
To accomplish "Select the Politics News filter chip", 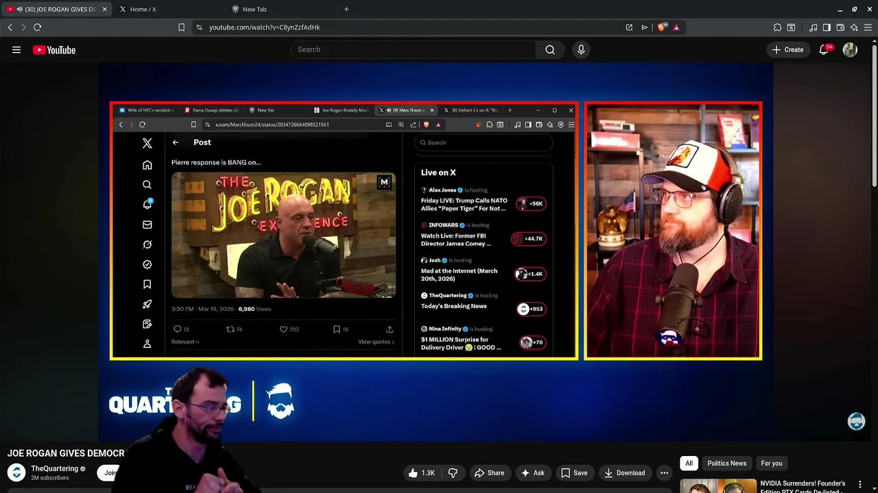I will coord(726,464).
